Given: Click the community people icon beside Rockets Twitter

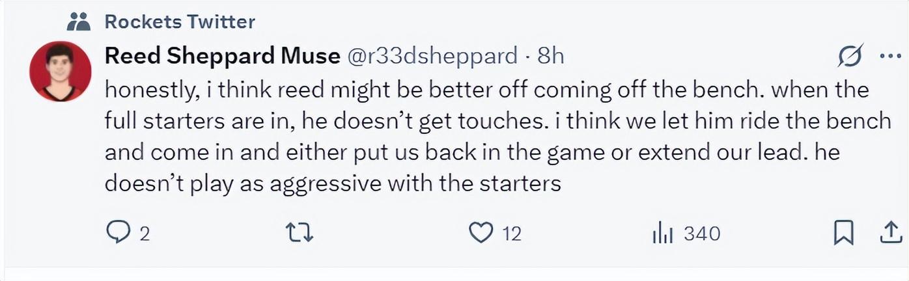Looking at the screenshot, I should 78,21.
